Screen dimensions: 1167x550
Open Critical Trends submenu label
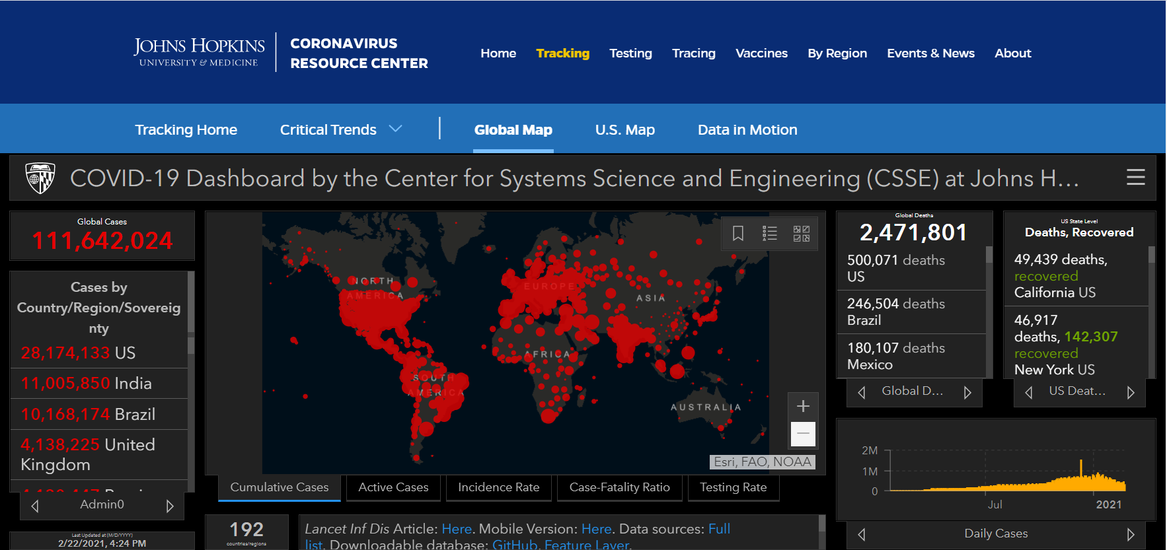[x=328, y=130]
